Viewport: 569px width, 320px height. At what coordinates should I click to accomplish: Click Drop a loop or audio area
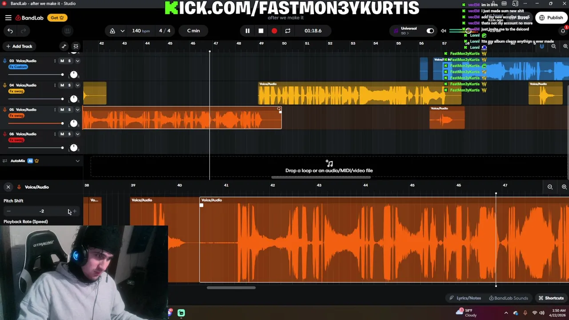click(329, 167)
